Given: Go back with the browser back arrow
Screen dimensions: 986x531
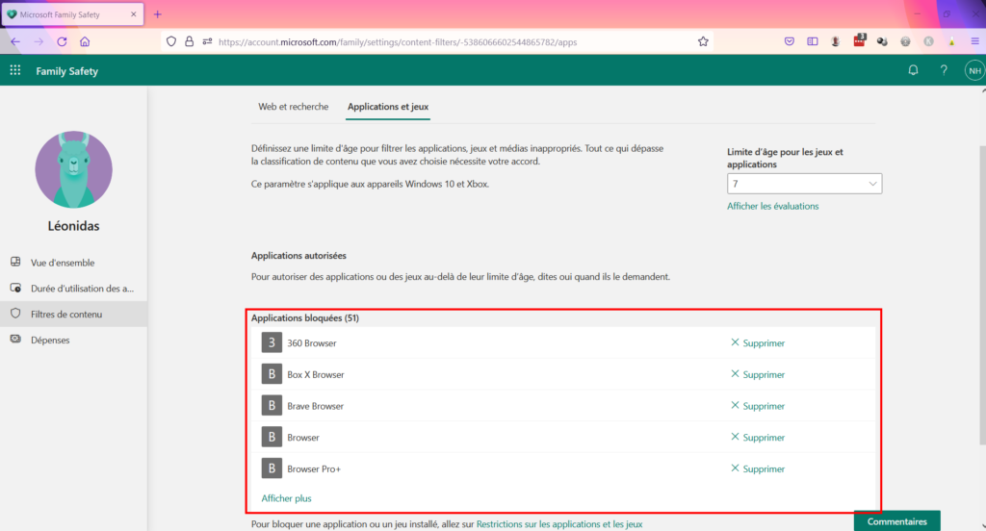Looking at the screenshot, I should tap(15, 41).
